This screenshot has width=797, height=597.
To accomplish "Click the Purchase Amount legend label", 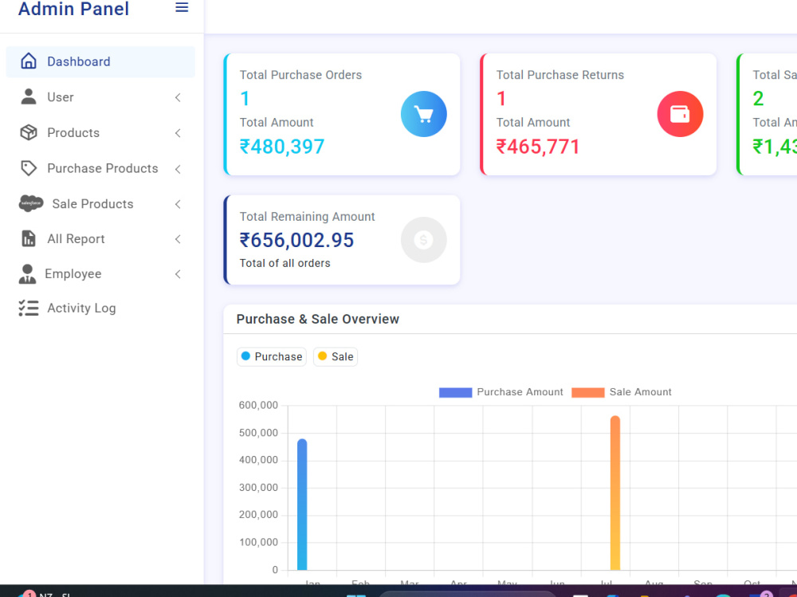I will pos(520,392).
